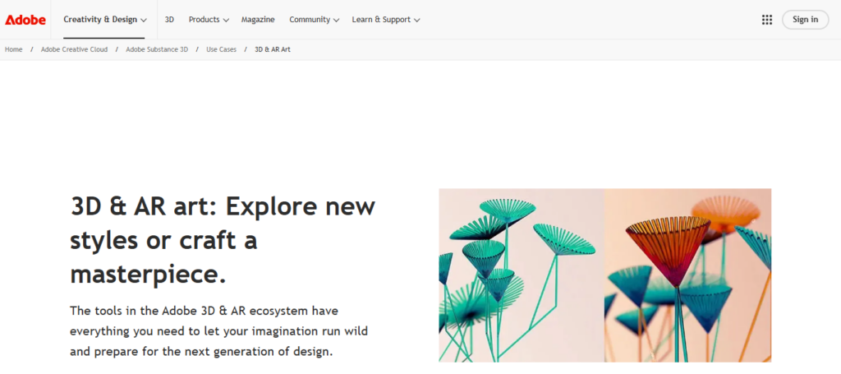This screenshot has width=841, height=374.
Task: Open Adobe Creative Cloud breadcrumb link
Action: coord(74,49)
